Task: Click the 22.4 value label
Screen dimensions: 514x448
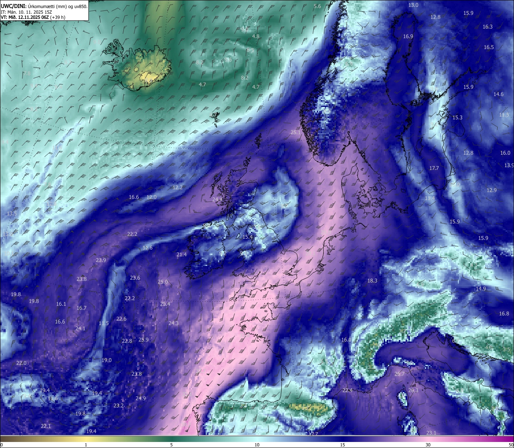Action: [x=347, y=390]
